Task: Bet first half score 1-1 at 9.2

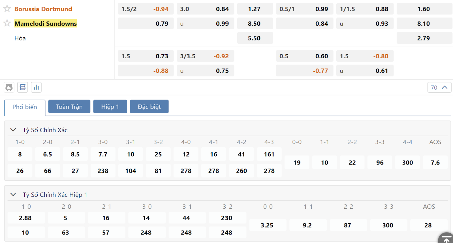Action: tap(308, 225)
